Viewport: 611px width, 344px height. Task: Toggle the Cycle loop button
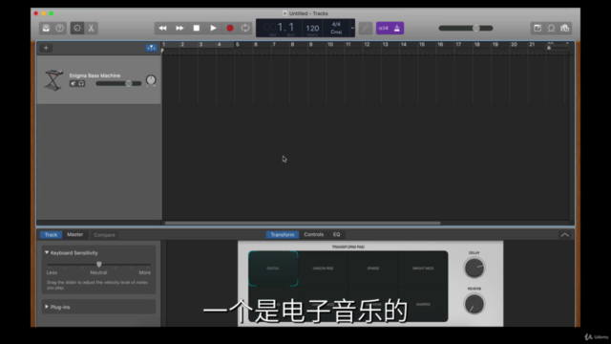245,28
